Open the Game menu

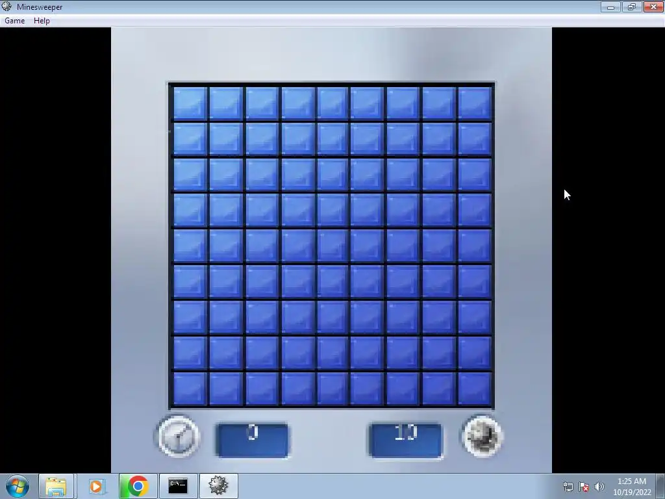coord(14,20)
